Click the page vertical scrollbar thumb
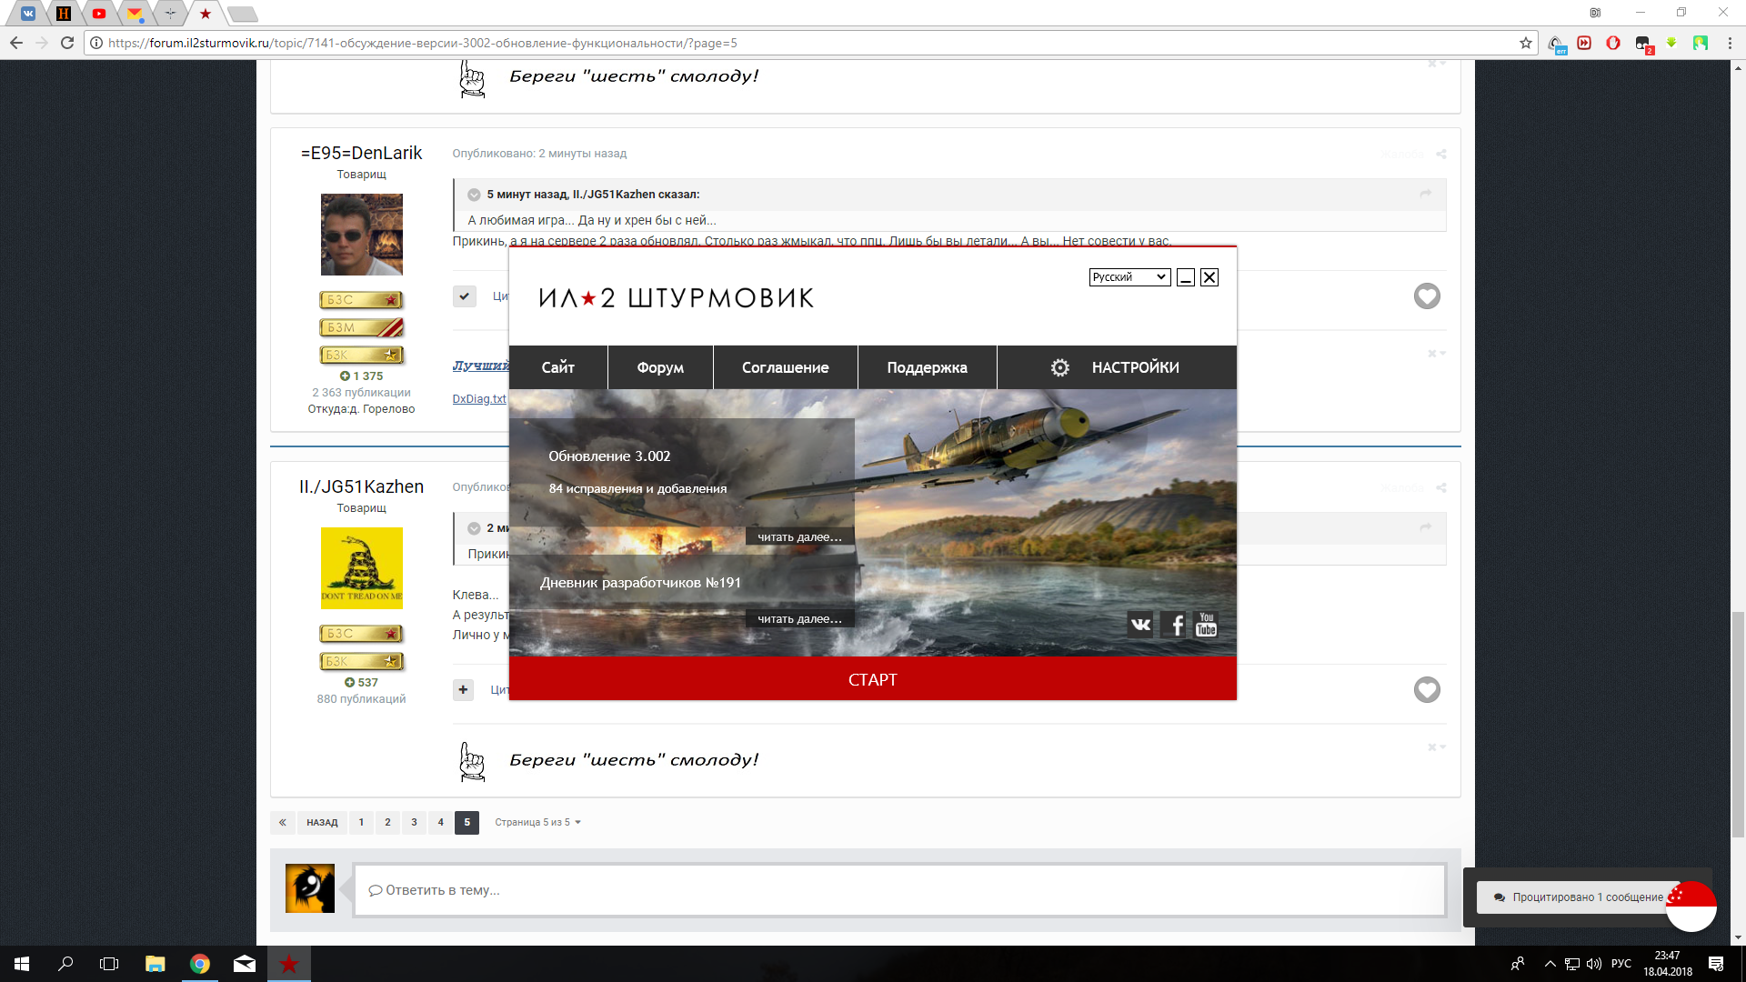Image resolution: width=1746 pixels, height=982 pixels. point(1738,723)
